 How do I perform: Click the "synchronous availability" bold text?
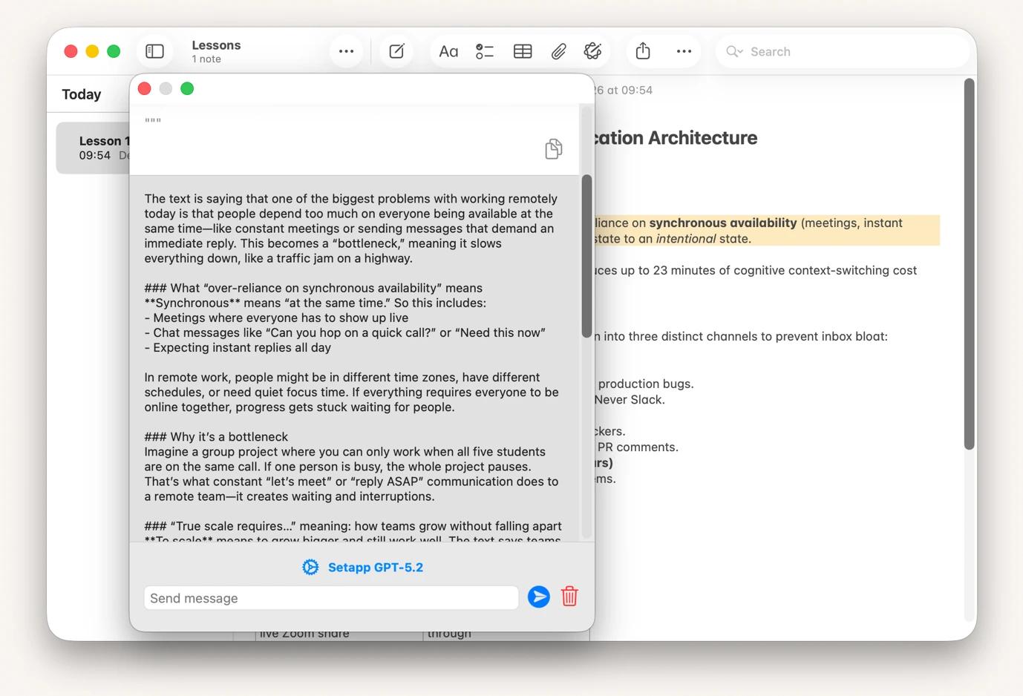(x=722, y=223)
